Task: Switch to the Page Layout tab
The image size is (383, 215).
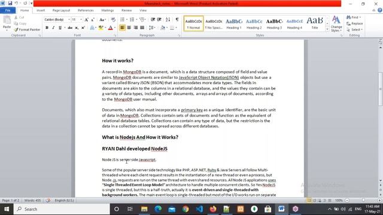Action: pos(61,10)
